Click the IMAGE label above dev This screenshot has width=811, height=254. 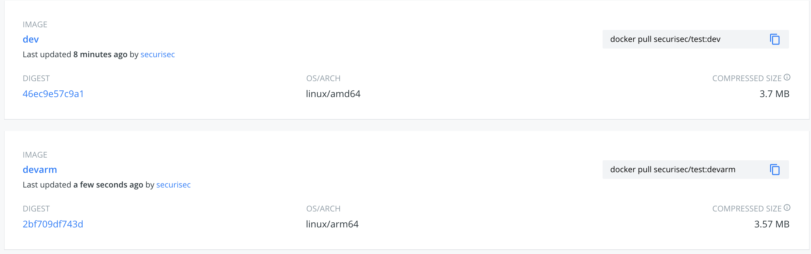coord(35,24)
